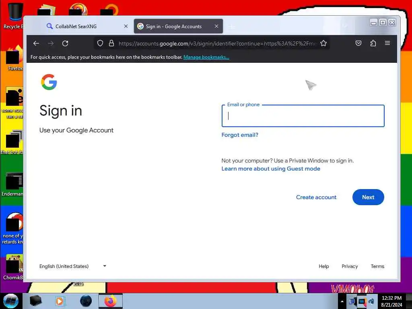Click Create account

(316, 197)
